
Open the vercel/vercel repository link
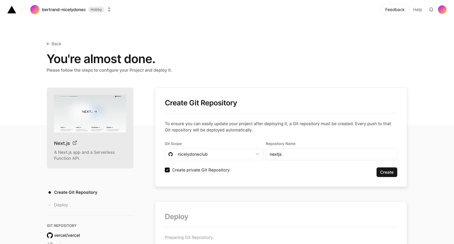67,235
